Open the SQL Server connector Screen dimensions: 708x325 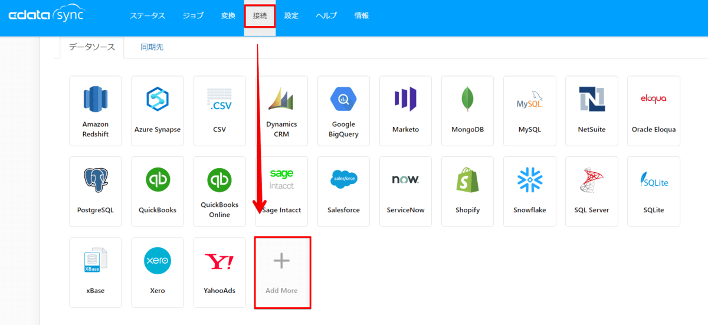point(591,192)
